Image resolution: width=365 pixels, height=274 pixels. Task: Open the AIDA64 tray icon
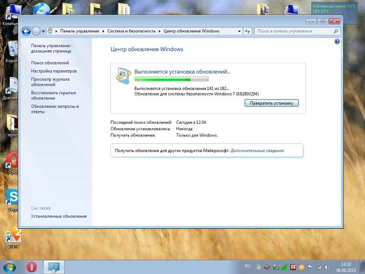(293, 267)
